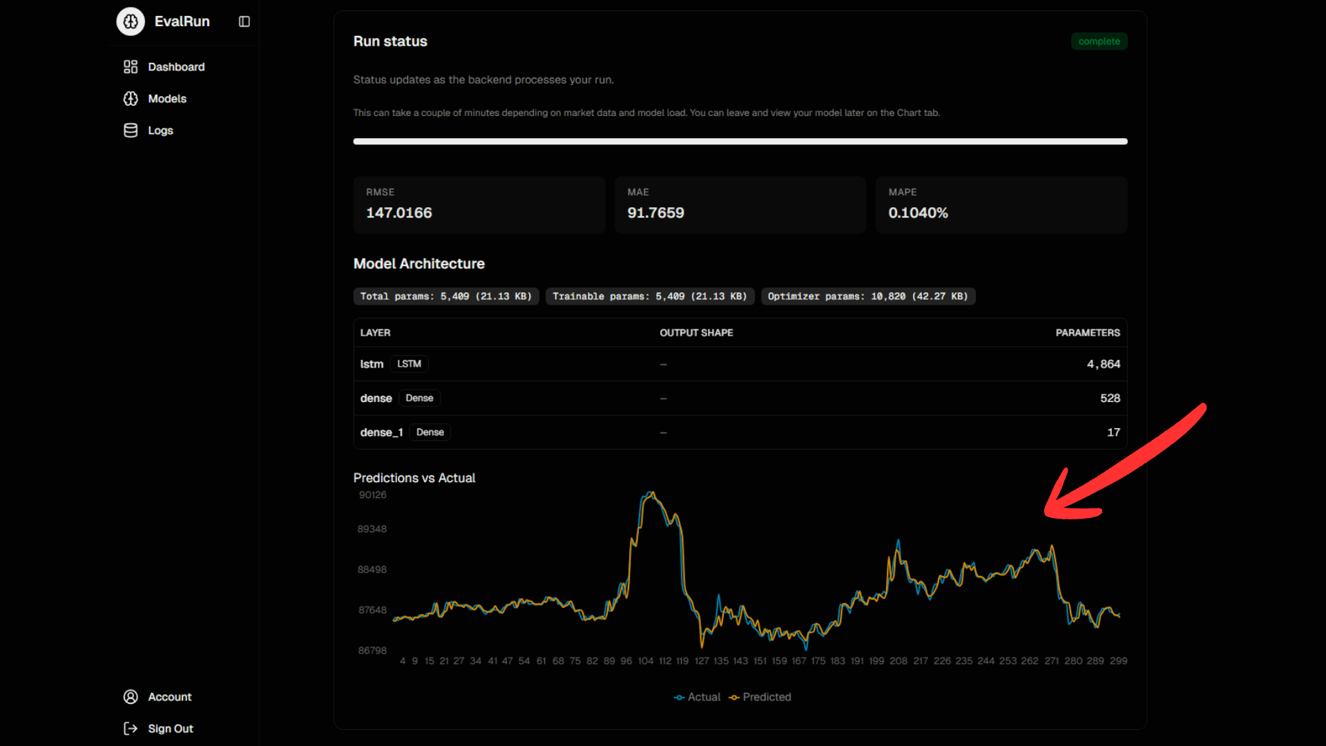Click the Sign Out link
Viewport: 1326px width, 746px height.
[171, 728]
